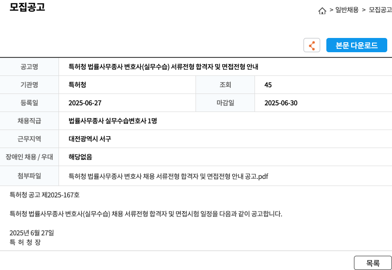Open 일반채용 breadcrumb link

[347, 10]
